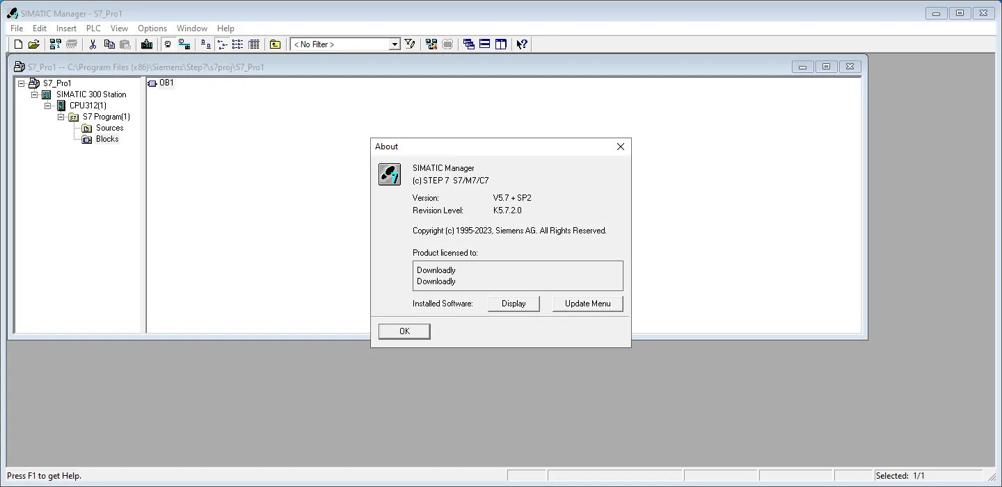Select the OB1 block icon

152,83
